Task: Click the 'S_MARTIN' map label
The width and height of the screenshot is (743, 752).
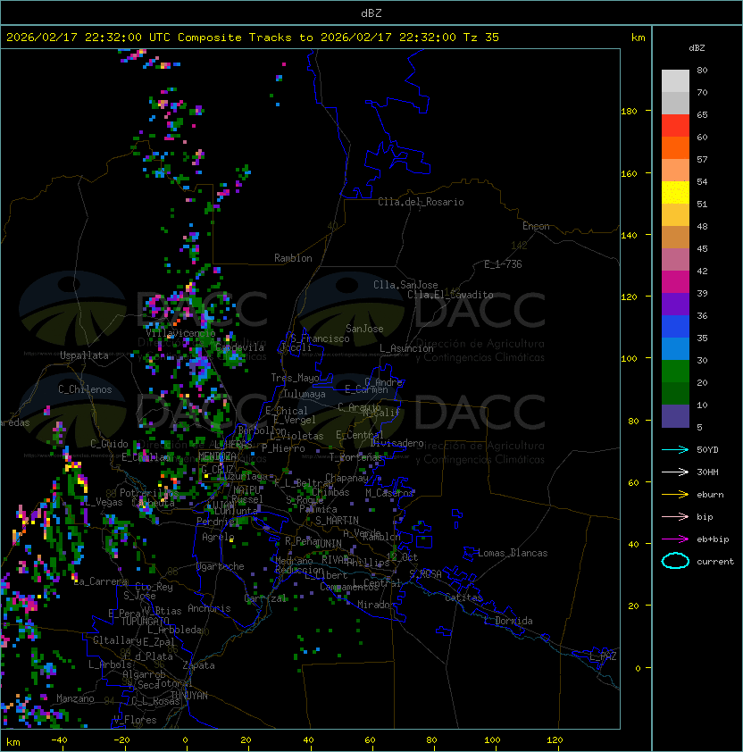Action: tap(338, 521)
